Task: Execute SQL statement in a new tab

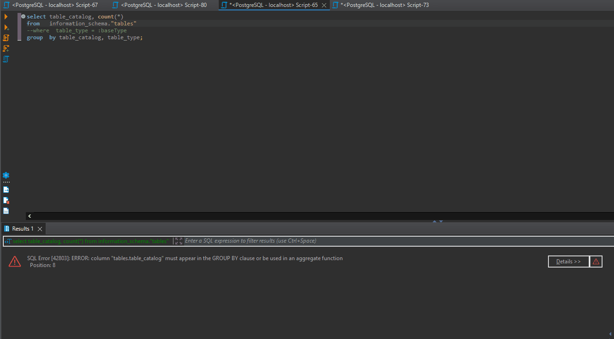Action: click(6, 27)
